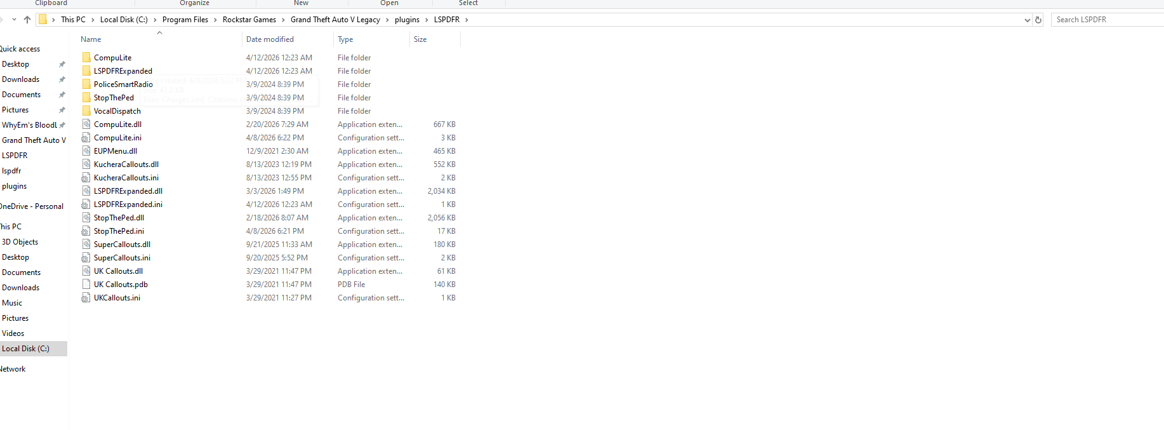
Task: Click the PDB File type cell
Action: (352, 285)
